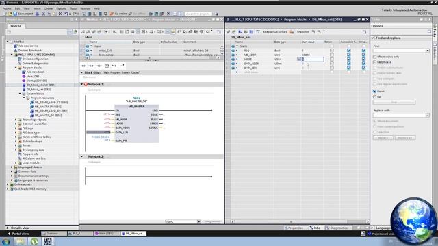Click the editor zoom slider
Screen dimensions: 438x246
pos(212,222)
